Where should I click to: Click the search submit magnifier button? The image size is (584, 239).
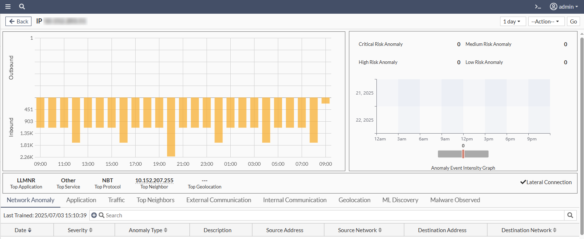[x=570, y=215]
